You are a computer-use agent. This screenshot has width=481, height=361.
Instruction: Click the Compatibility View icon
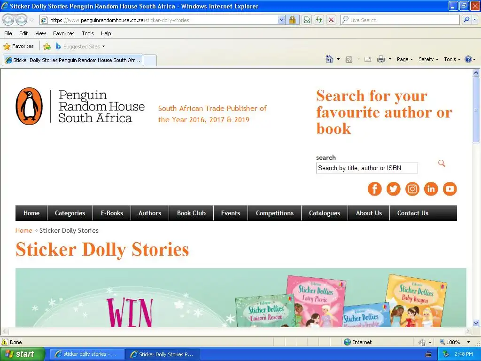307,20
